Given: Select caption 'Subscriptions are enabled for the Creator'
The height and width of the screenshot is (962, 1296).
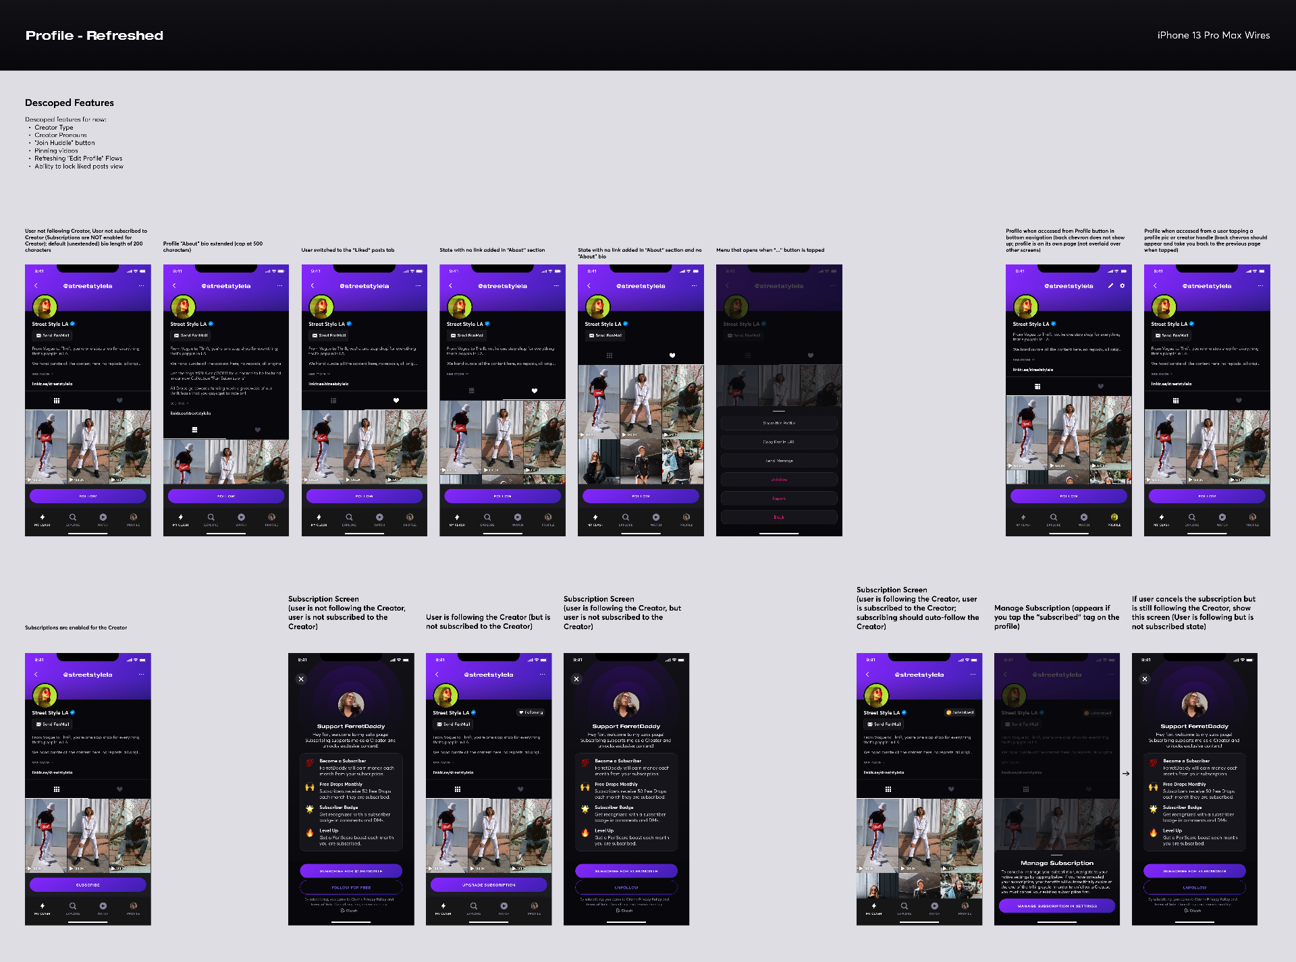Looking at the screenshot, I should point(76,627).
